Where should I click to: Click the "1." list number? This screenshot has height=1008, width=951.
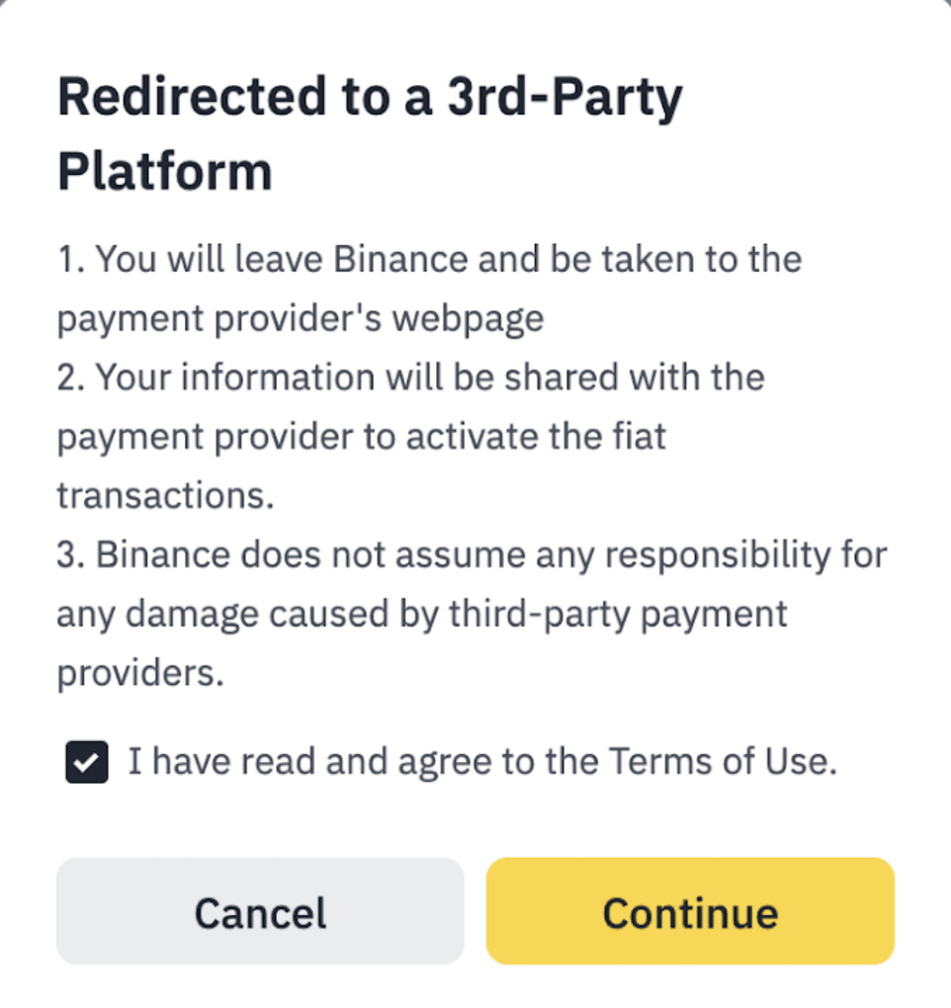(70, 259)
